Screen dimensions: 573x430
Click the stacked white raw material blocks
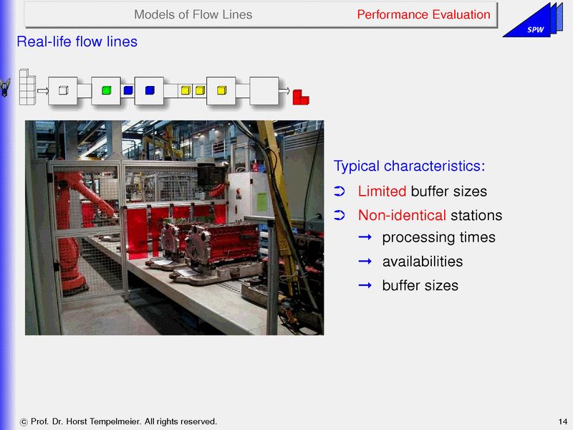[x=27, y=87]
